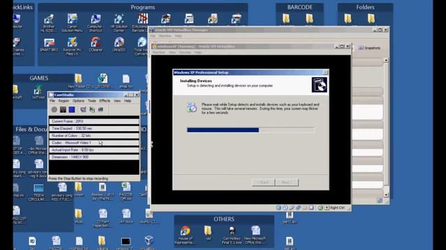Click the TESDA CIRCULAR file icon
Viewport: 446px width, 250px height.
tap(38, 192)
